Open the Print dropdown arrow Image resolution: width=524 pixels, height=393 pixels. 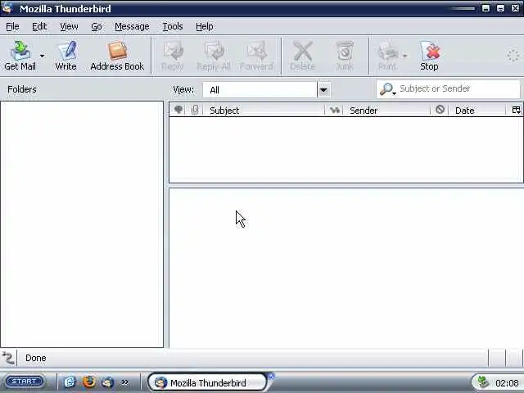point(404,56)
